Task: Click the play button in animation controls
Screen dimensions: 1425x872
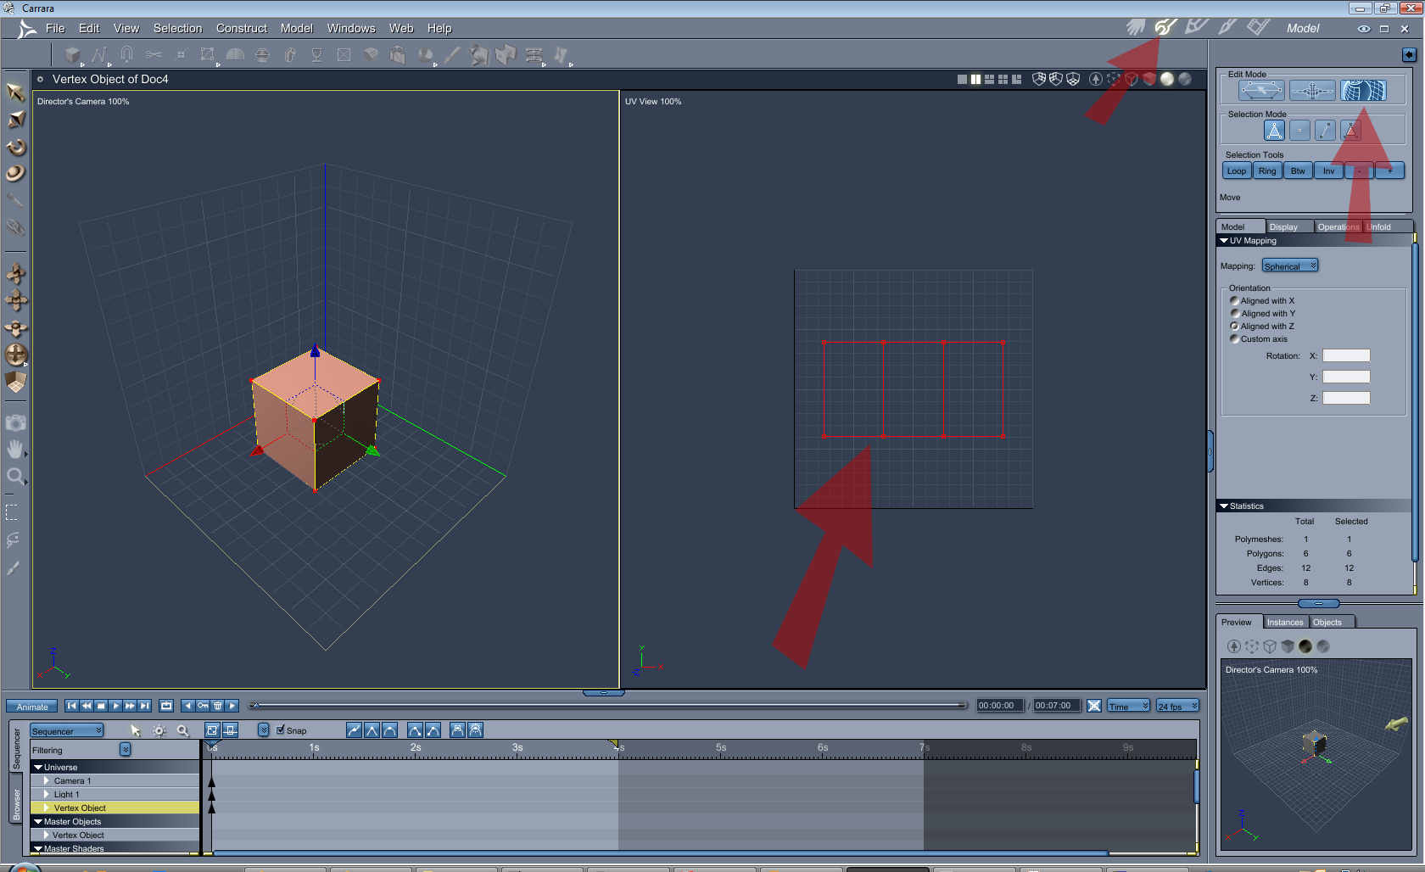Action: (x=115, y=706)
